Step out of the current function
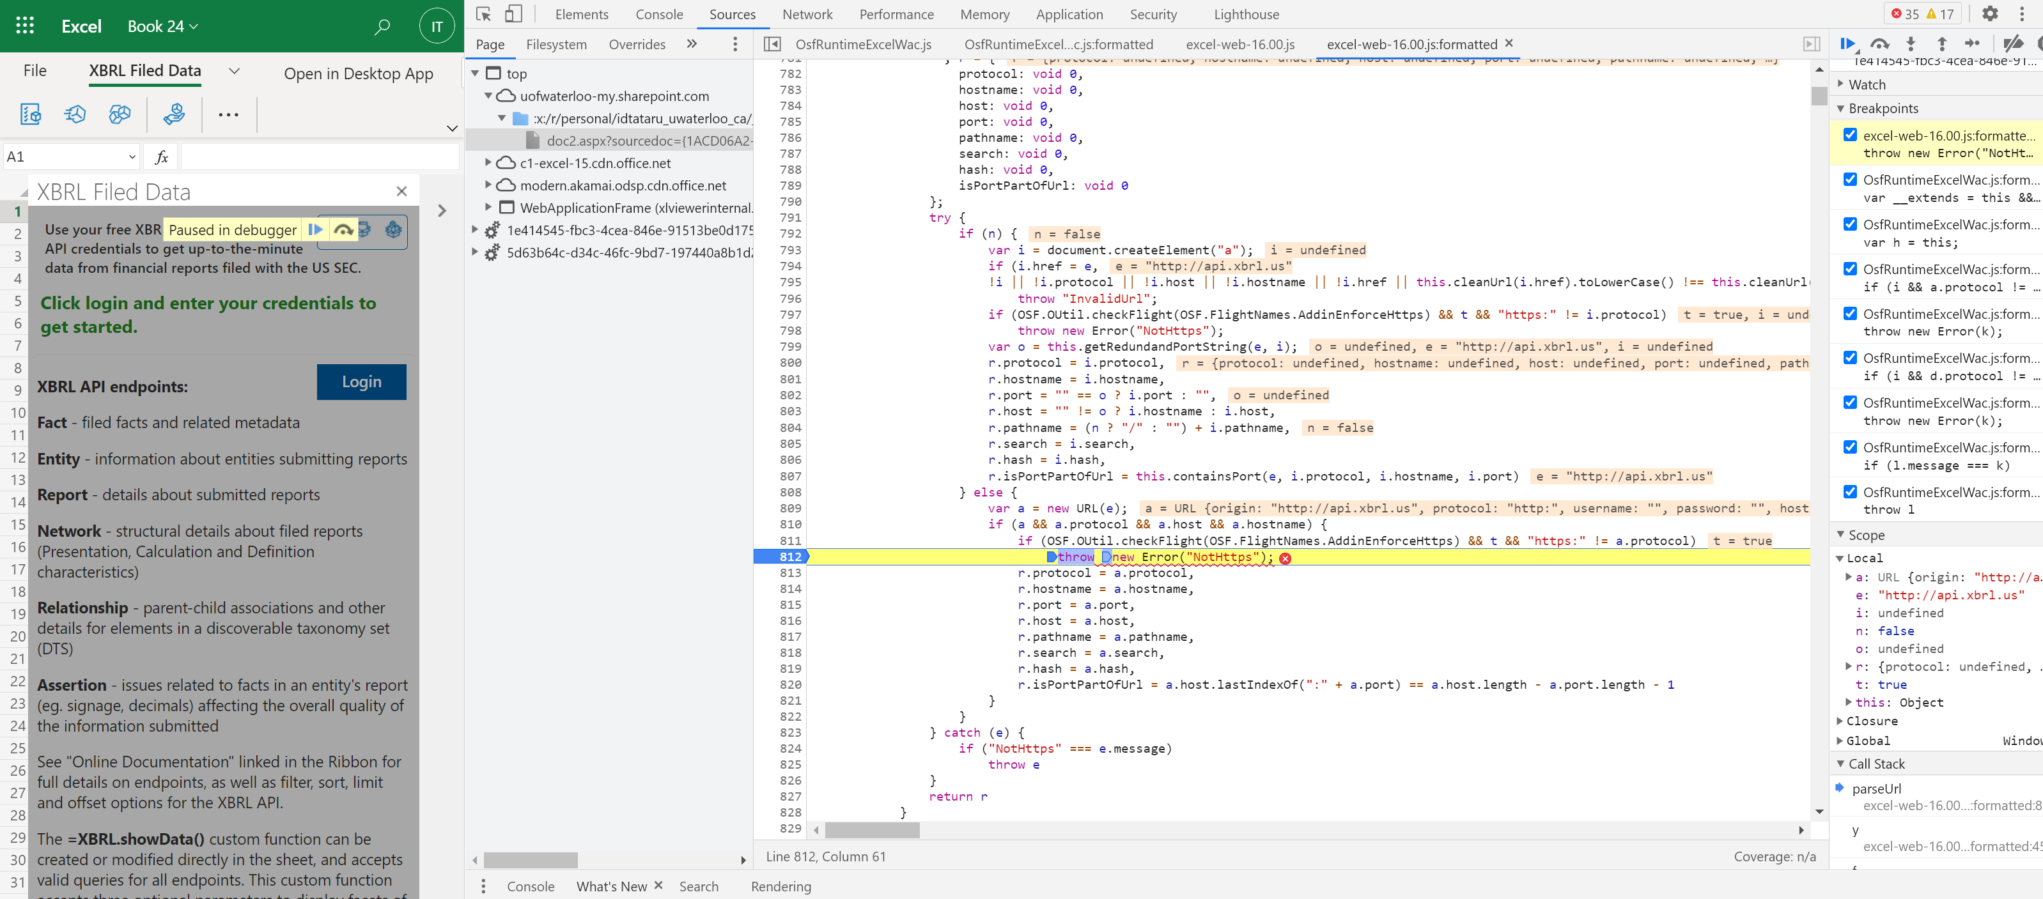 [1942, 43]
